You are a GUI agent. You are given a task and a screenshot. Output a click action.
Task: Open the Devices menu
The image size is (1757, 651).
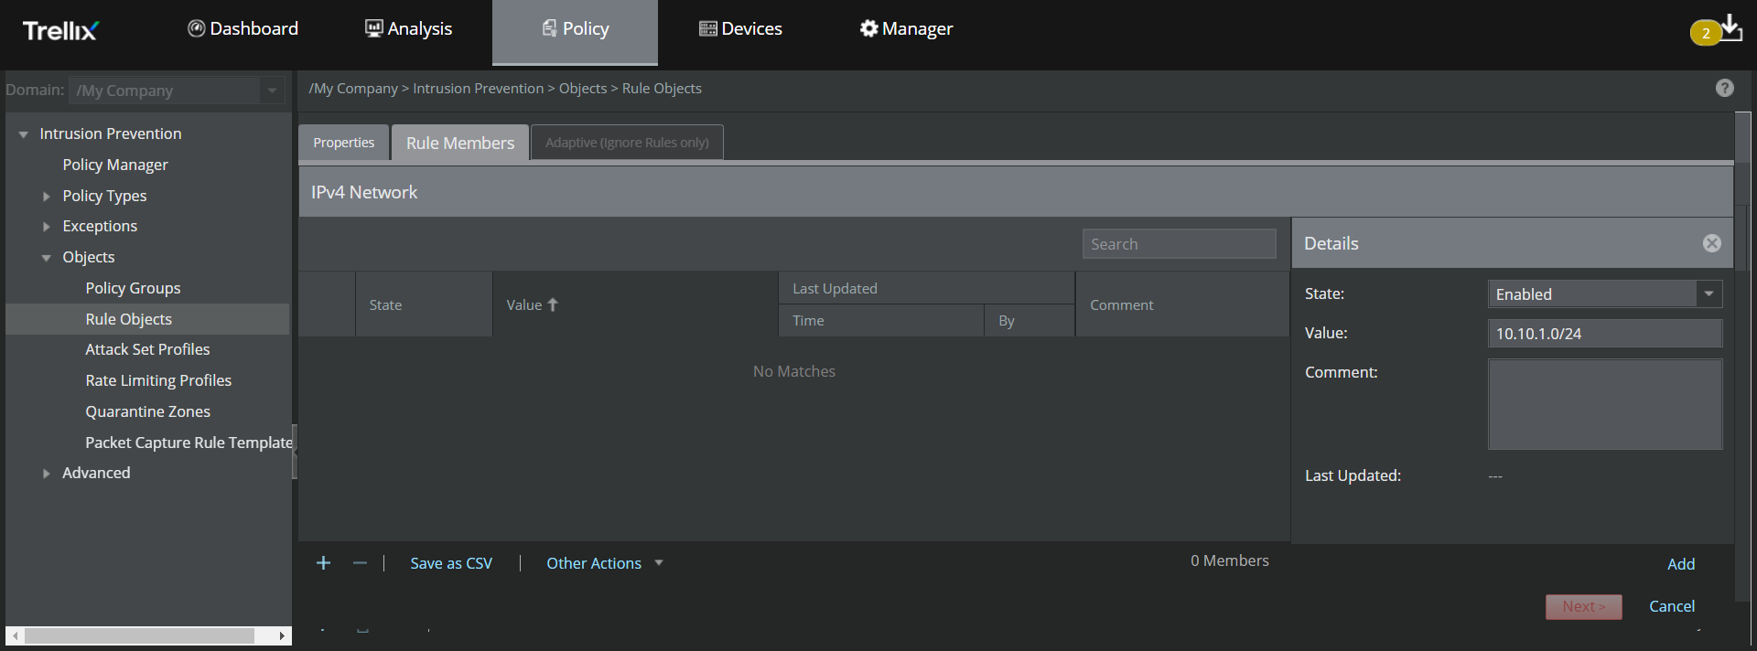pos(740,28)
